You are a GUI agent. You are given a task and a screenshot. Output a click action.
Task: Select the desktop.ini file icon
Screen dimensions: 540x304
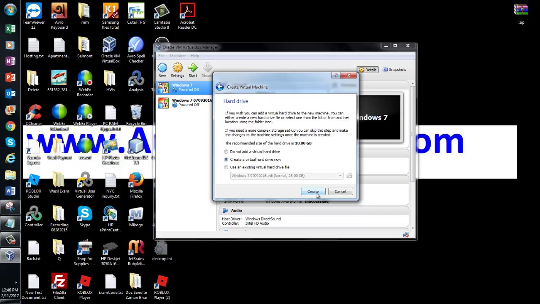tap(162, 250)
